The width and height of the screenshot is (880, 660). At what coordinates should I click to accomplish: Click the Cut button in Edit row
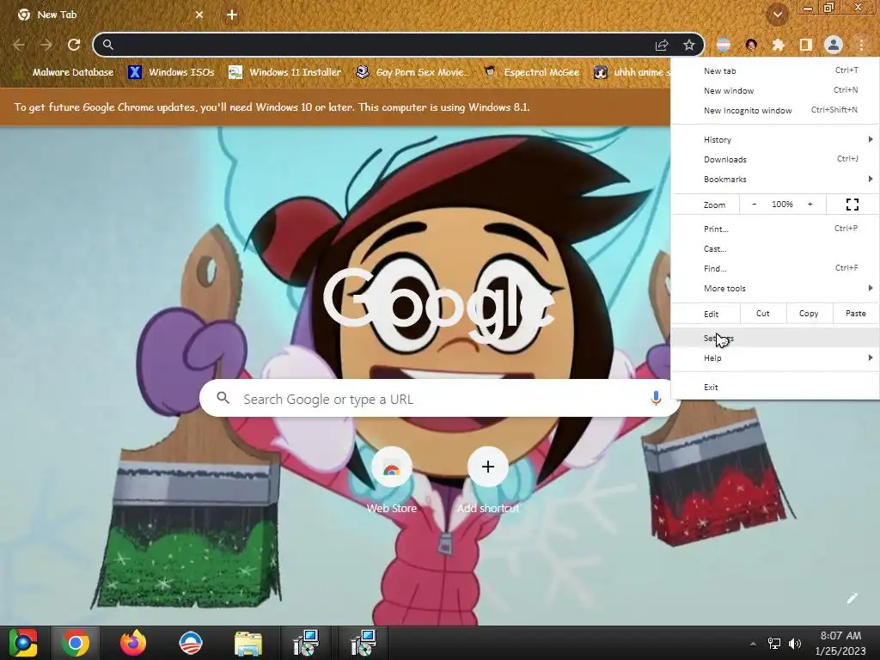tap(763, 313)
